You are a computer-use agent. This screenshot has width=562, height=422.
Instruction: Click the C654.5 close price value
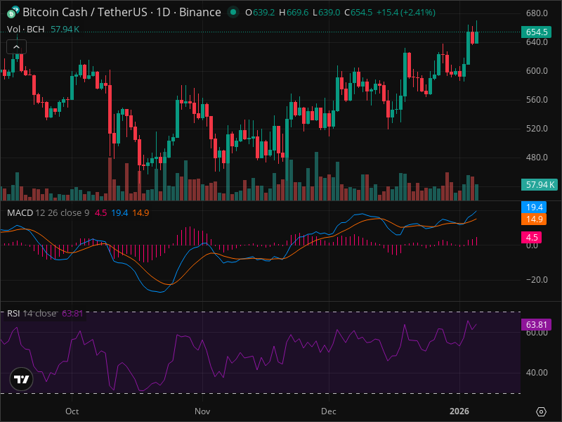358,13
